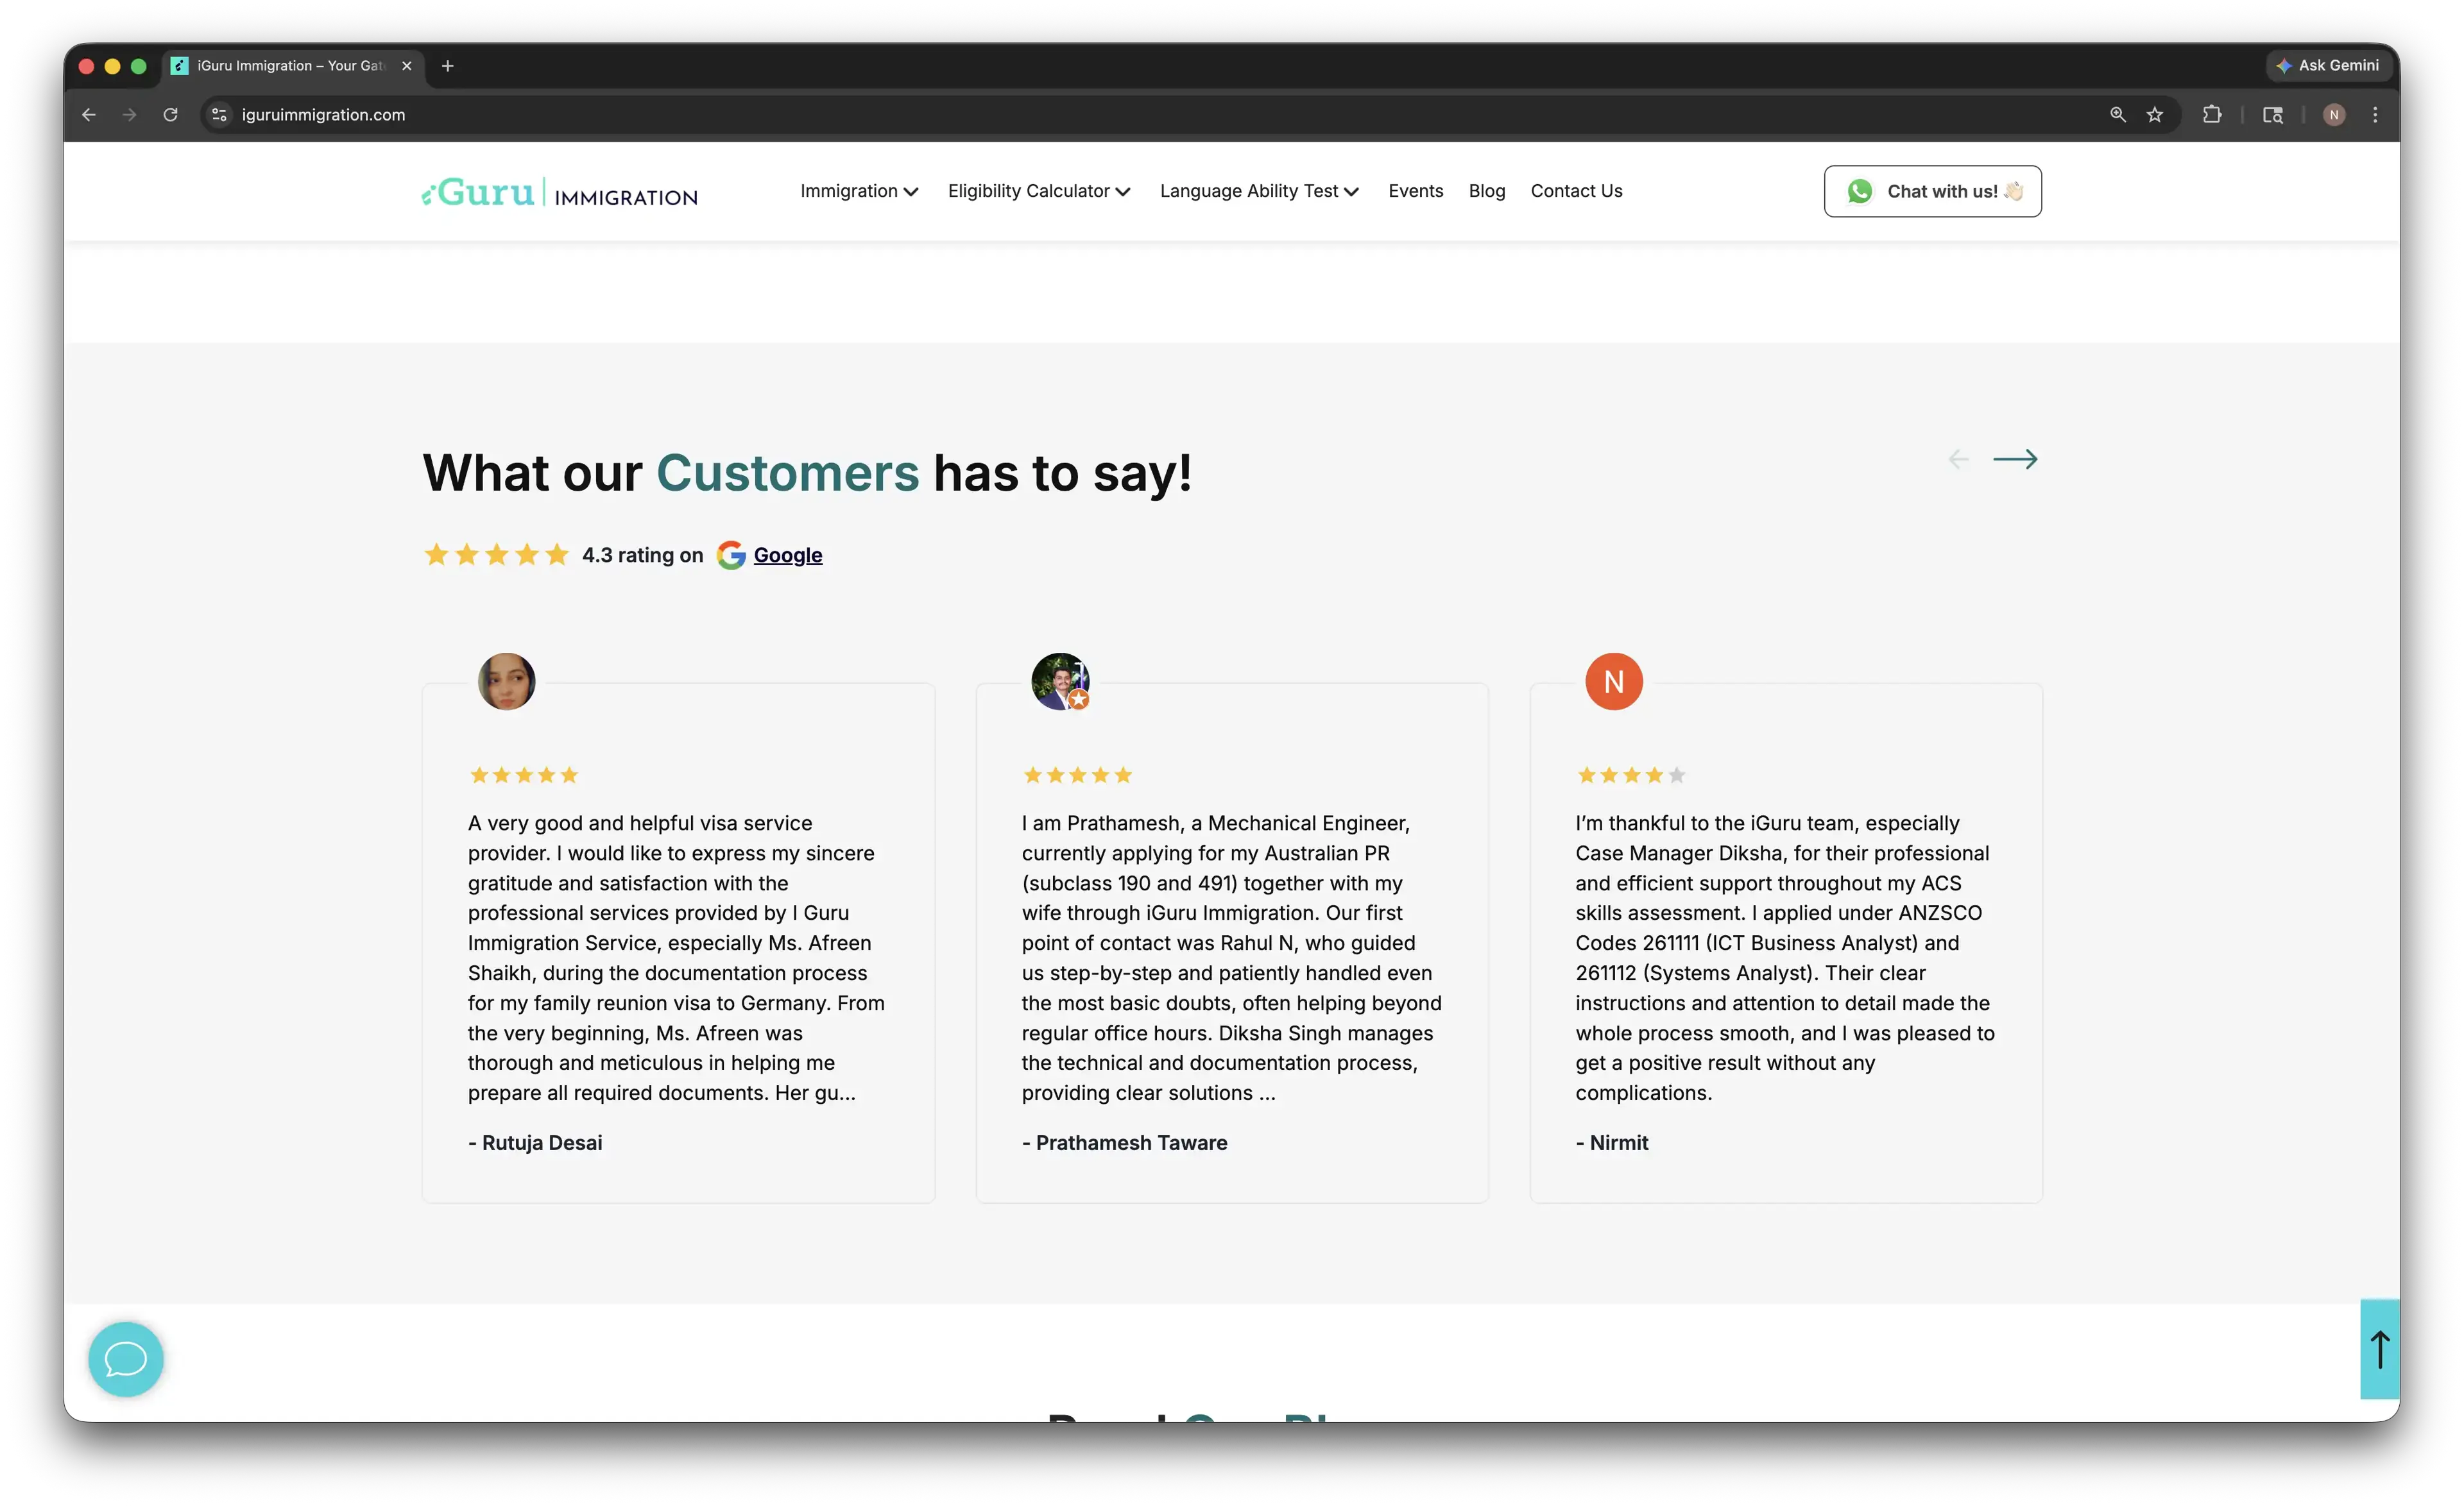Click the scroll-to-top arrow button
The image size is (2464, 1506).
click(x=2379, y=1349)
